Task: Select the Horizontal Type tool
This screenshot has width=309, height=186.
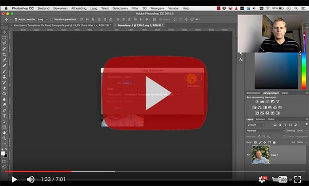Action: pos(4,116)
